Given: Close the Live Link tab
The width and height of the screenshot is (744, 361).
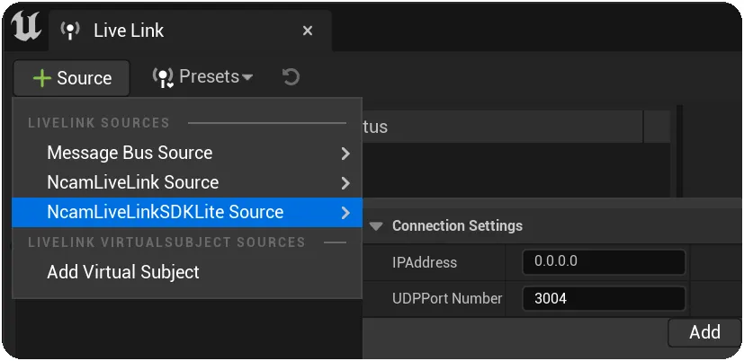Looking at the screenshot, I should 308,31.
